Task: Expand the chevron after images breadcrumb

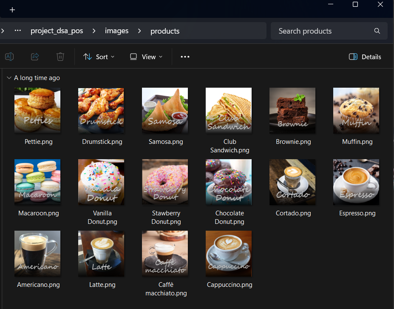Action: click(x=139, y=31)
